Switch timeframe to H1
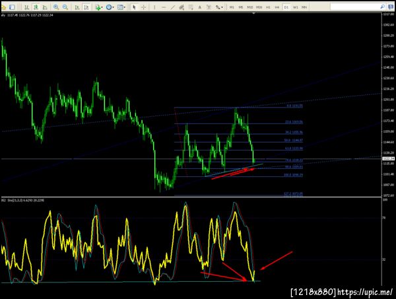Image resolution: width=396 pixels, height=299 pixels. tap(268, 7)
